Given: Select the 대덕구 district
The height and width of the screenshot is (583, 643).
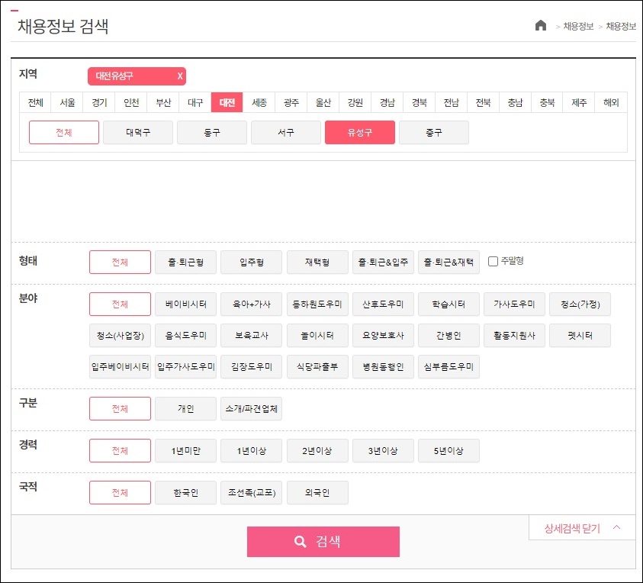Looking at the screenshot, I should click(138, 133).
